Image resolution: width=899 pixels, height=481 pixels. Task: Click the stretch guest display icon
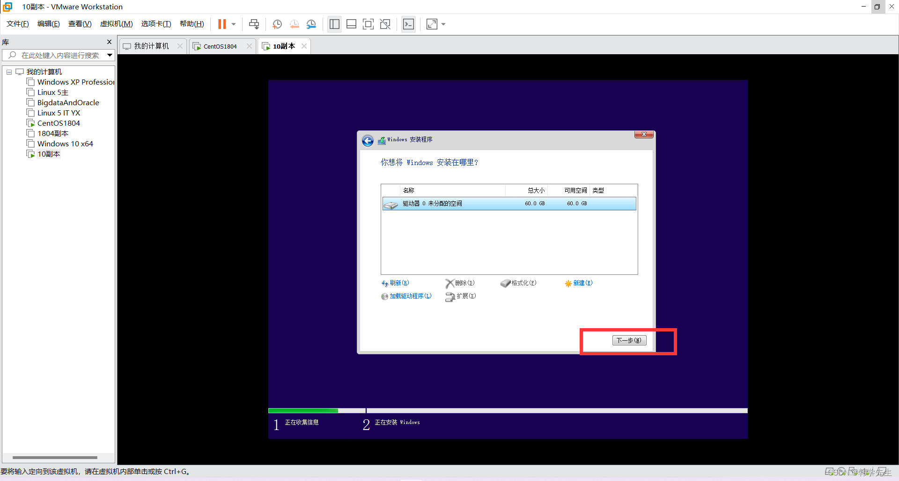click(x=432, y=24)
